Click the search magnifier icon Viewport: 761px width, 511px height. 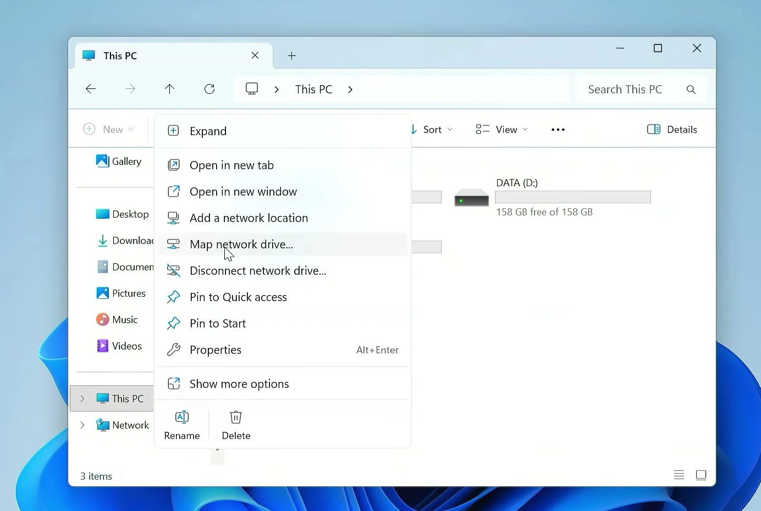pyautogui.click(x=691, y=90)
